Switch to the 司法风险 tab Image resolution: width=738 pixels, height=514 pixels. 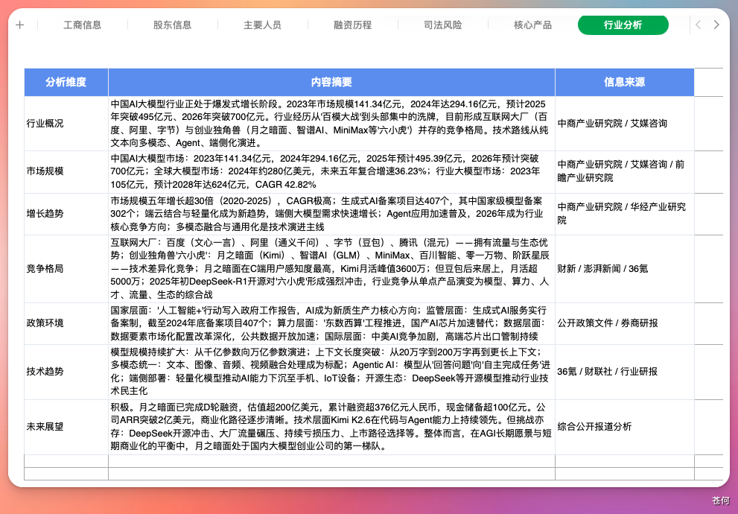[443, 25]
